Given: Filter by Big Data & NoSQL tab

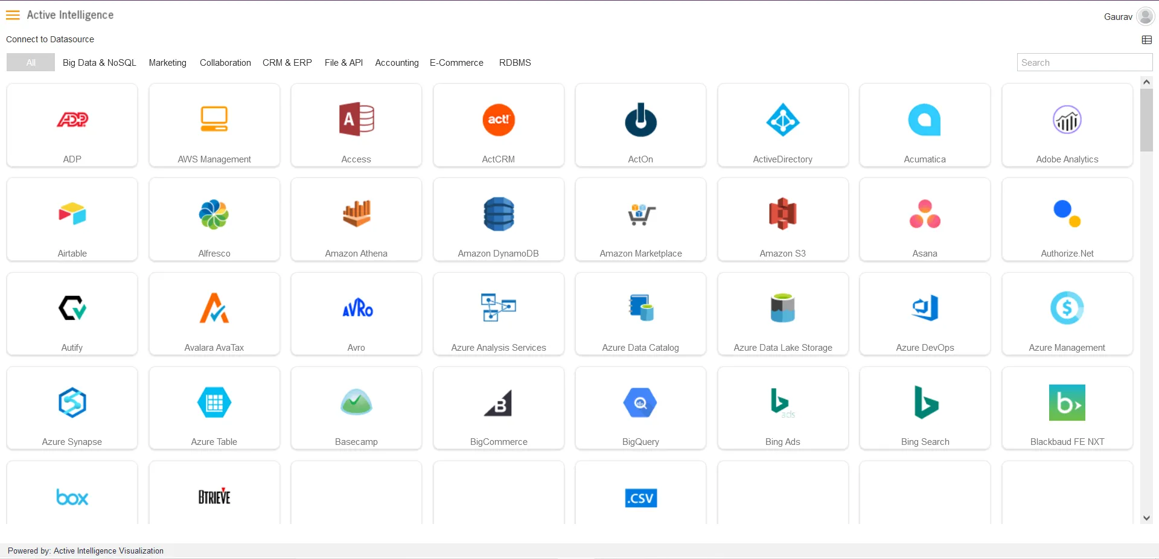Looking at the screenshot, I should pyautogui.click(x=100, y=63).
